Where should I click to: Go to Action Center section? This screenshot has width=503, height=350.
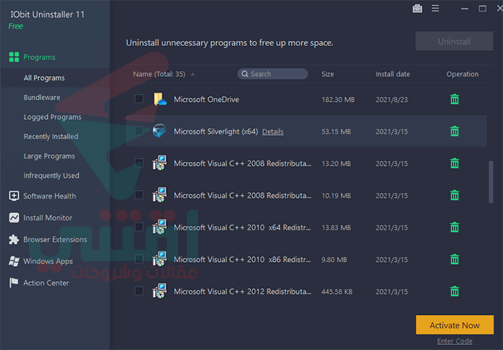[x=46, y=283]
